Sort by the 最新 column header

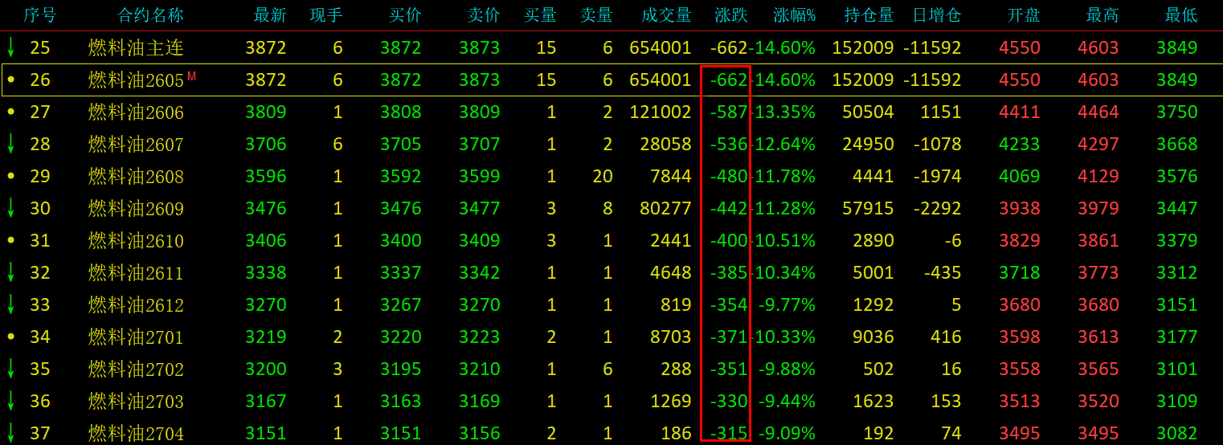(x=269, y=15)
